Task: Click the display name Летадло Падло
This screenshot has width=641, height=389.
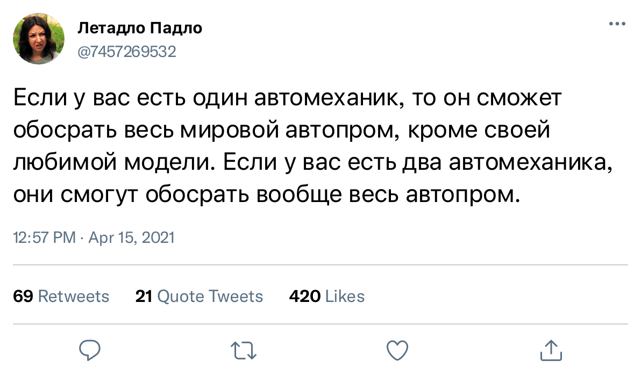Action: tap(140, 28)
